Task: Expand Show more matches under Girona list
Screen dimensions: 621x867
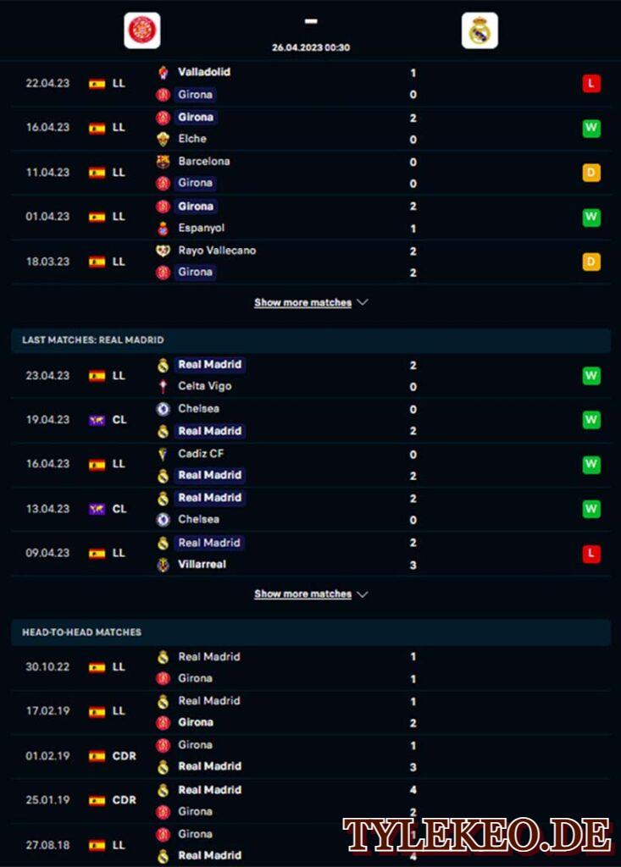Action: [302, 302]
